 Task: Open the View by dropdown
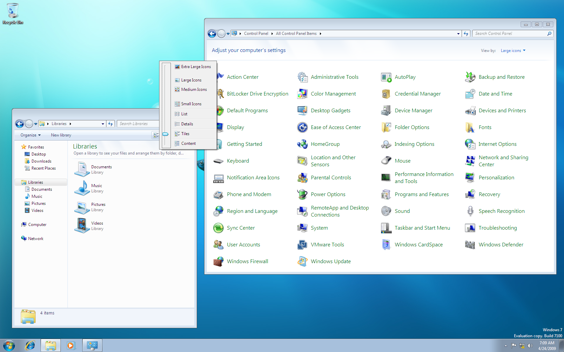[x=513, y=50]
